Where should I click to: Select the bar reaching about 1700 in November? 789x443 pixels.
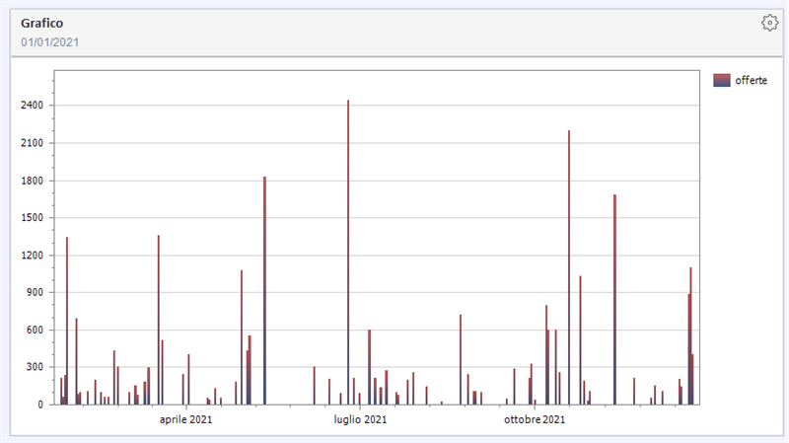(x=614, y=300)
